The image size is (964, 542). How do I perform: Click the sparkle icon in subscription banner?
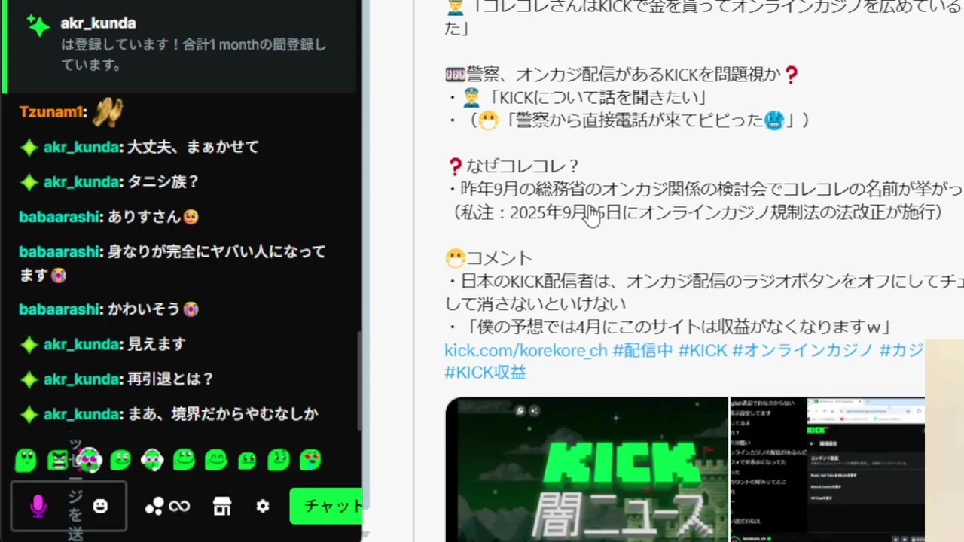point(38,26)
